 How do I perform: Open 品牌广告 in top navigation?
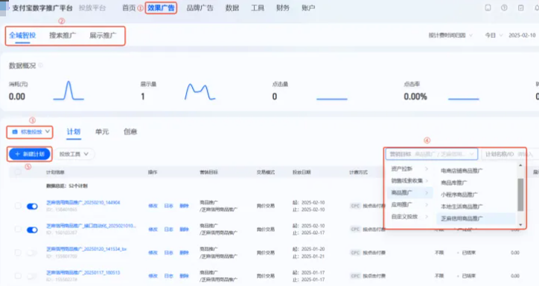[200, 8]
